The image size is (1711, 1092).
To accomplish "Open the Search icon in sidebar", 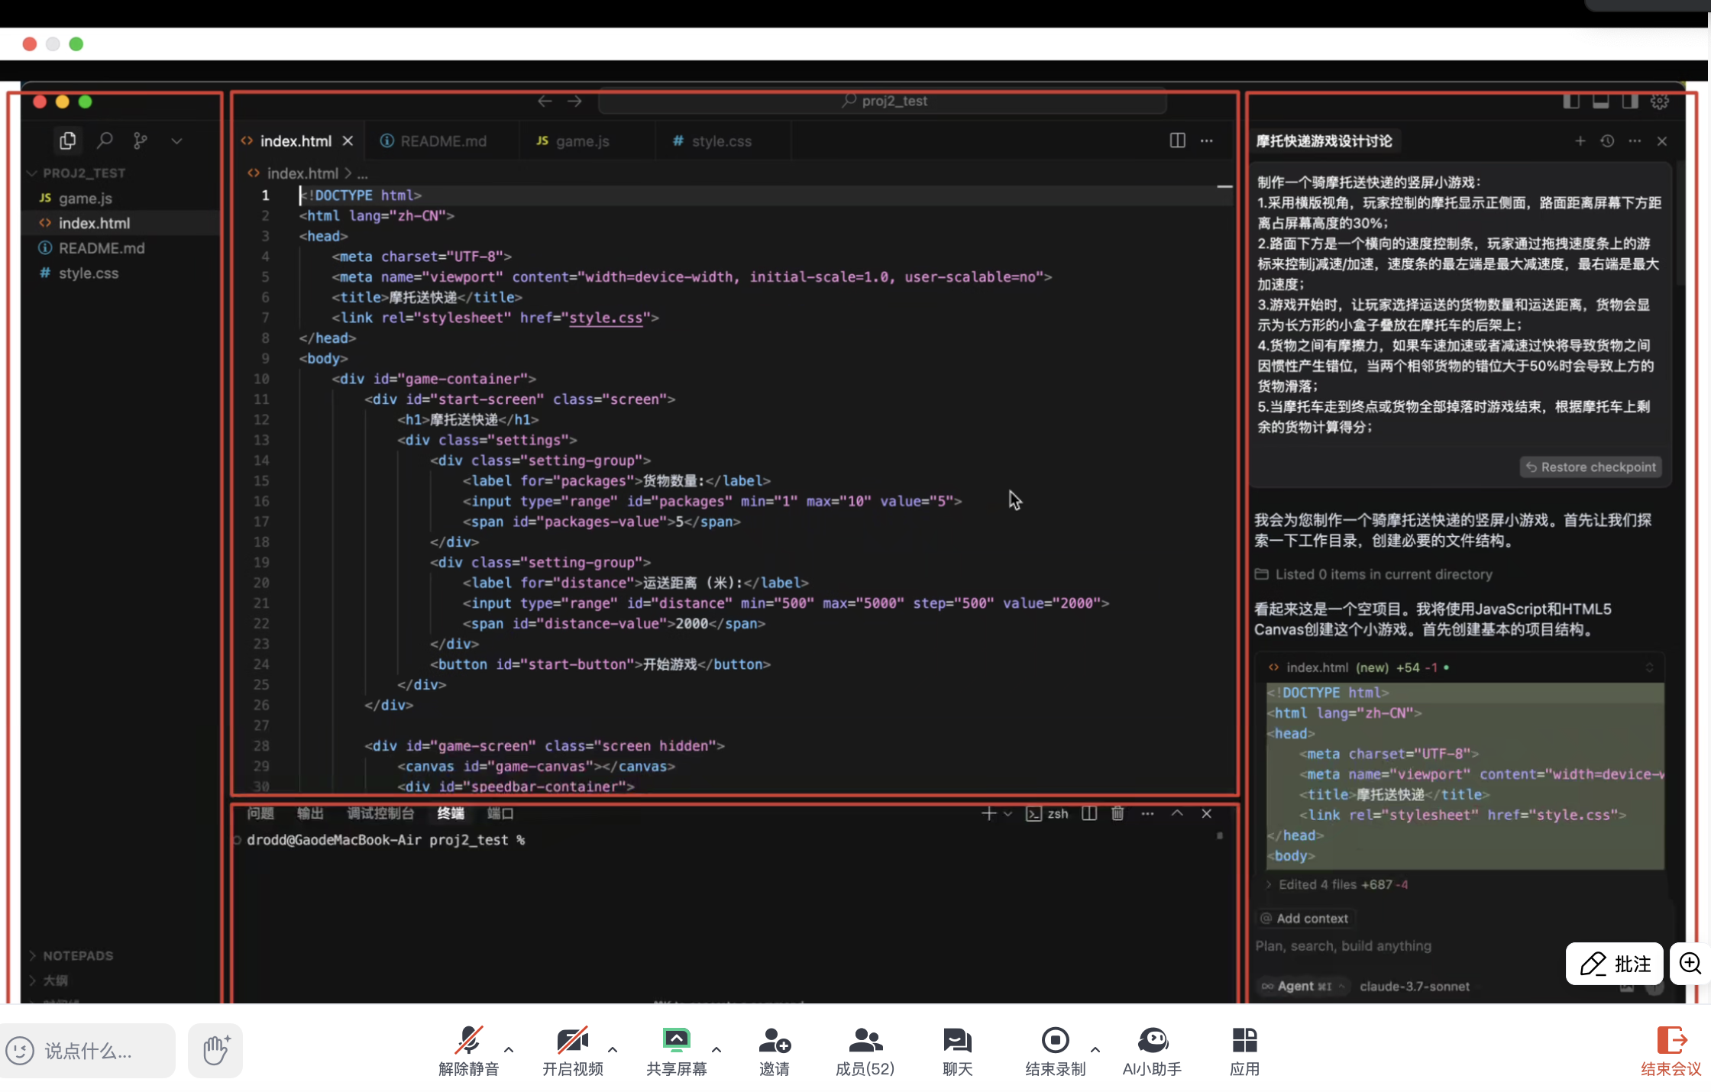I will pyautogui.click(x=105, y=141).
